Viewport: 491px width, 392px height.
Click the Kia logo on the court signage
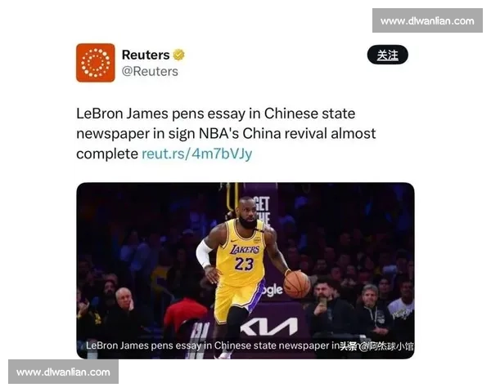(268, 327)
